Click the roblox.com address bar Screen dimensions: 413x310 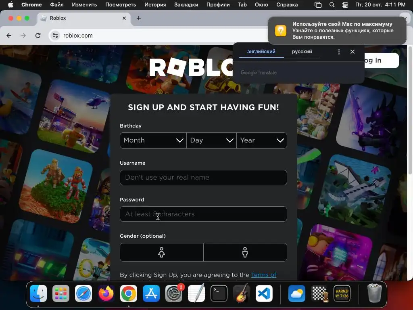coord(158,36)
